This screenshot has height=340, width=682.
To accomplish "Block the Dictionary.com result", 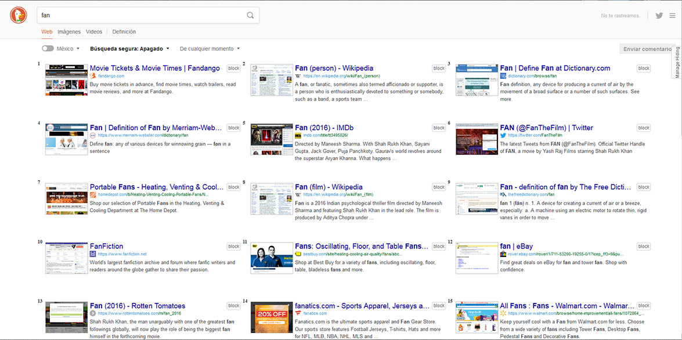I will pos(644,68).
